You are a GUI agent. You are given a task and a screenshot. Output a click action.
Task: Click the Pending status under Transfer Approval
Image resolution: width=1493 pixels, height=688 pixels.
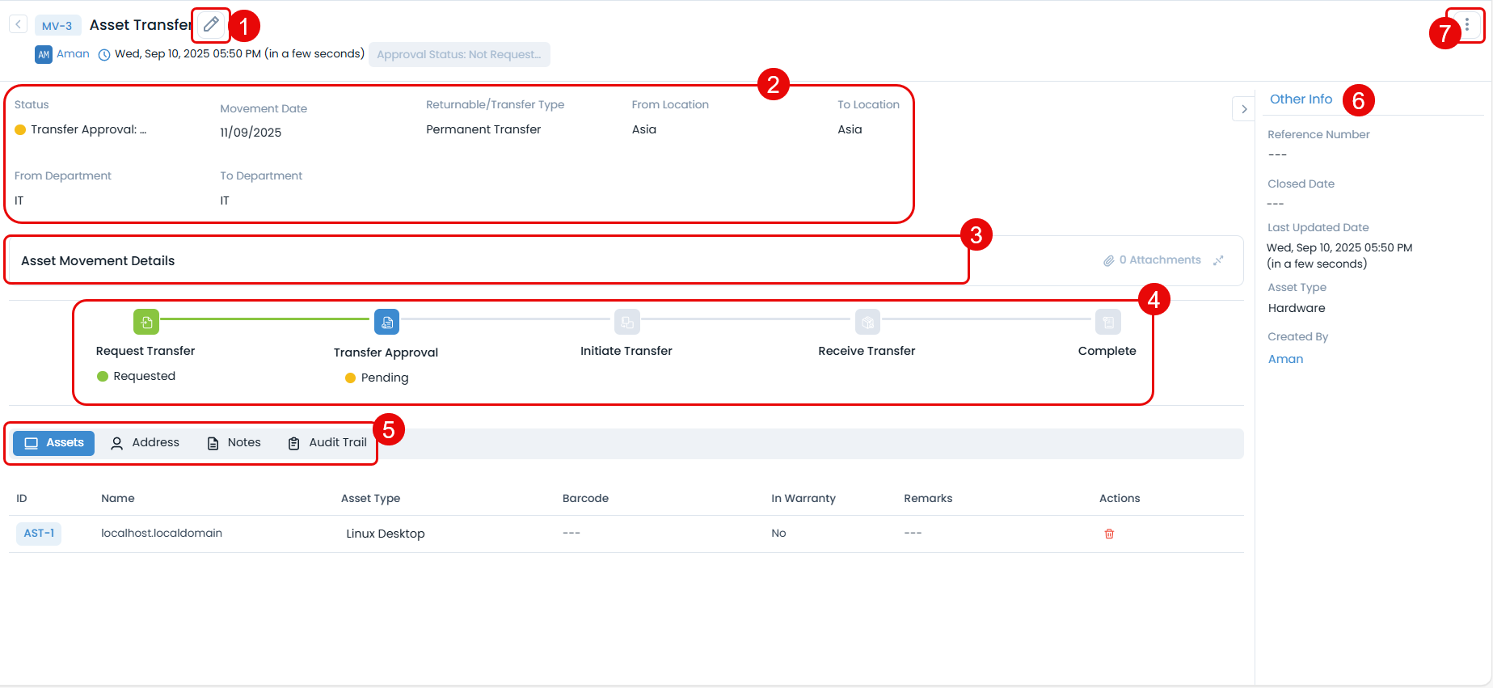point(385,378)
